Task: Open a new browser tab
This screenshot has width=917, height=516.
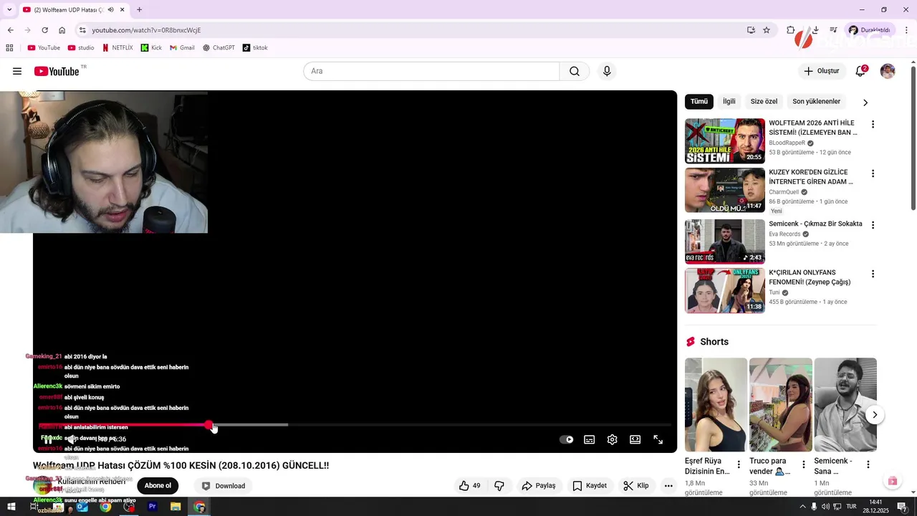Action: pyautogui.click(x=139, y=10)
